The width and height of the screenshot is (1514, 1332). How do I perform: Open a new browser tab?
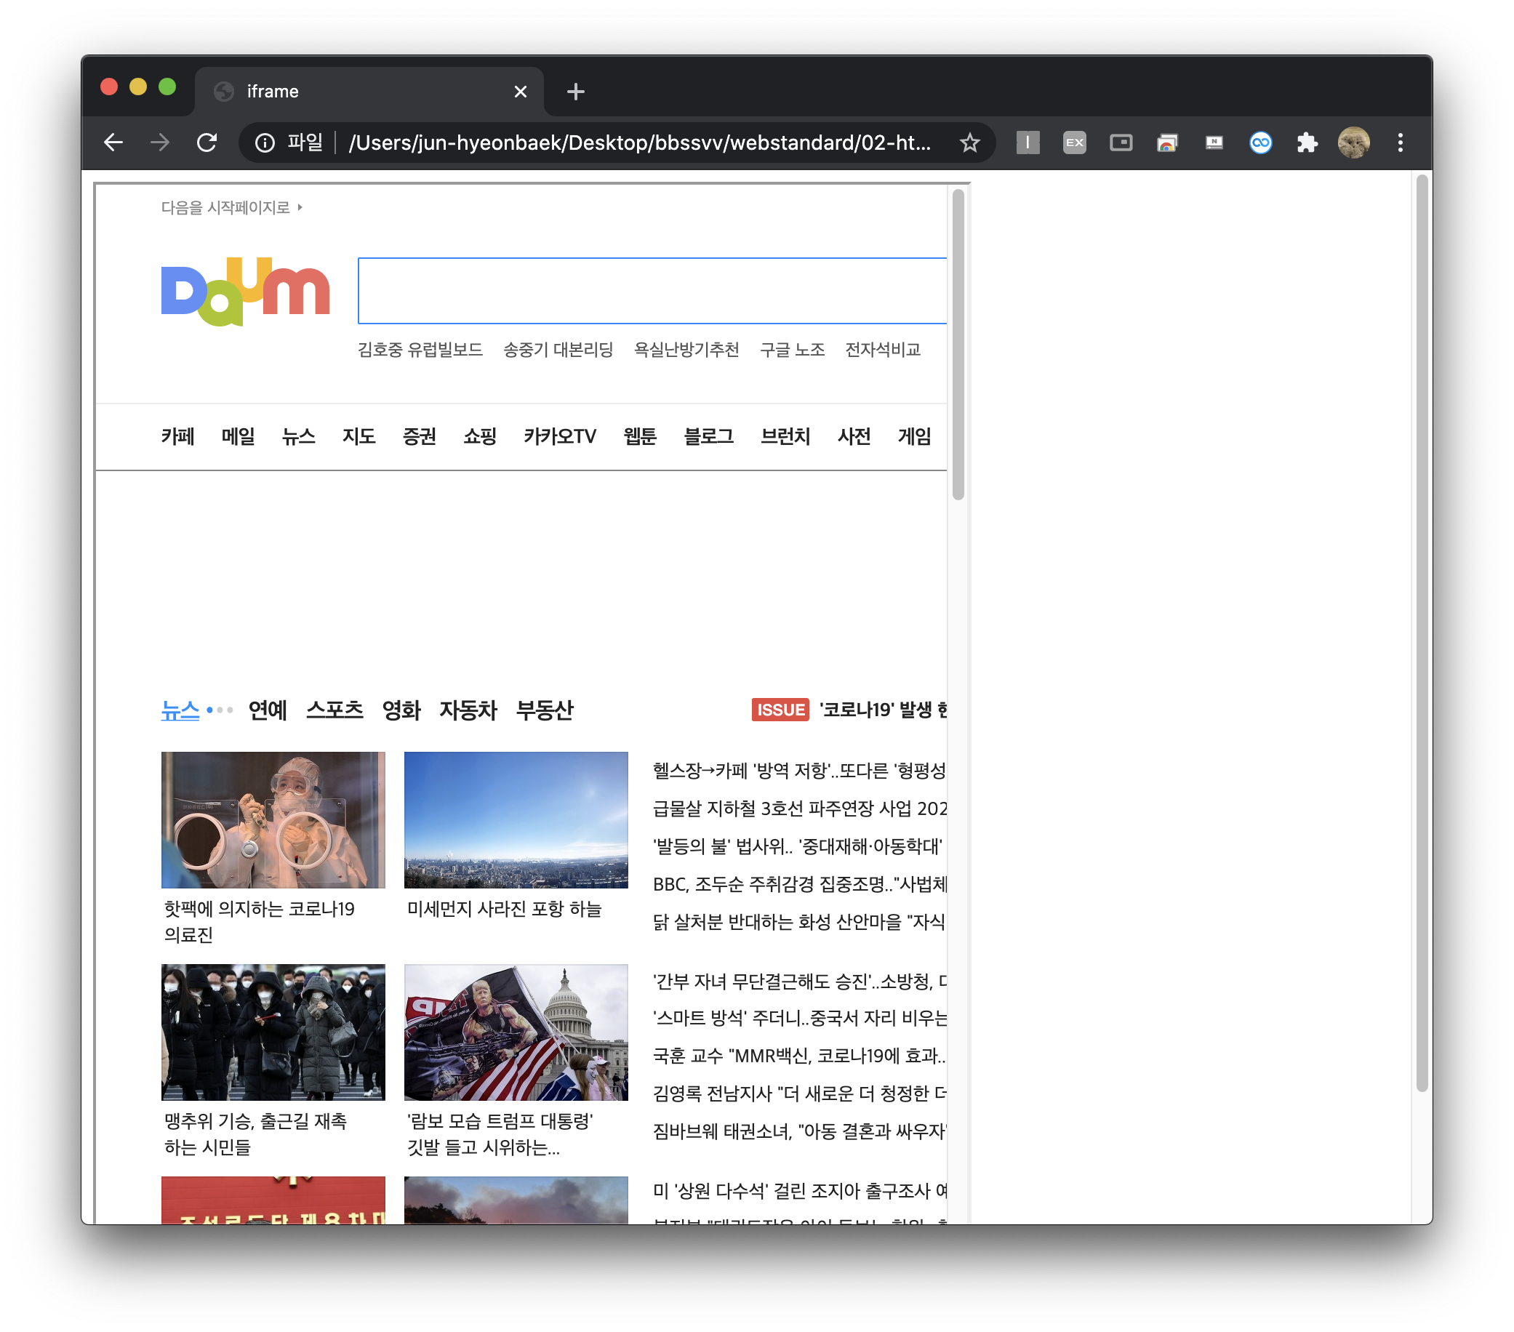(575, 92)
